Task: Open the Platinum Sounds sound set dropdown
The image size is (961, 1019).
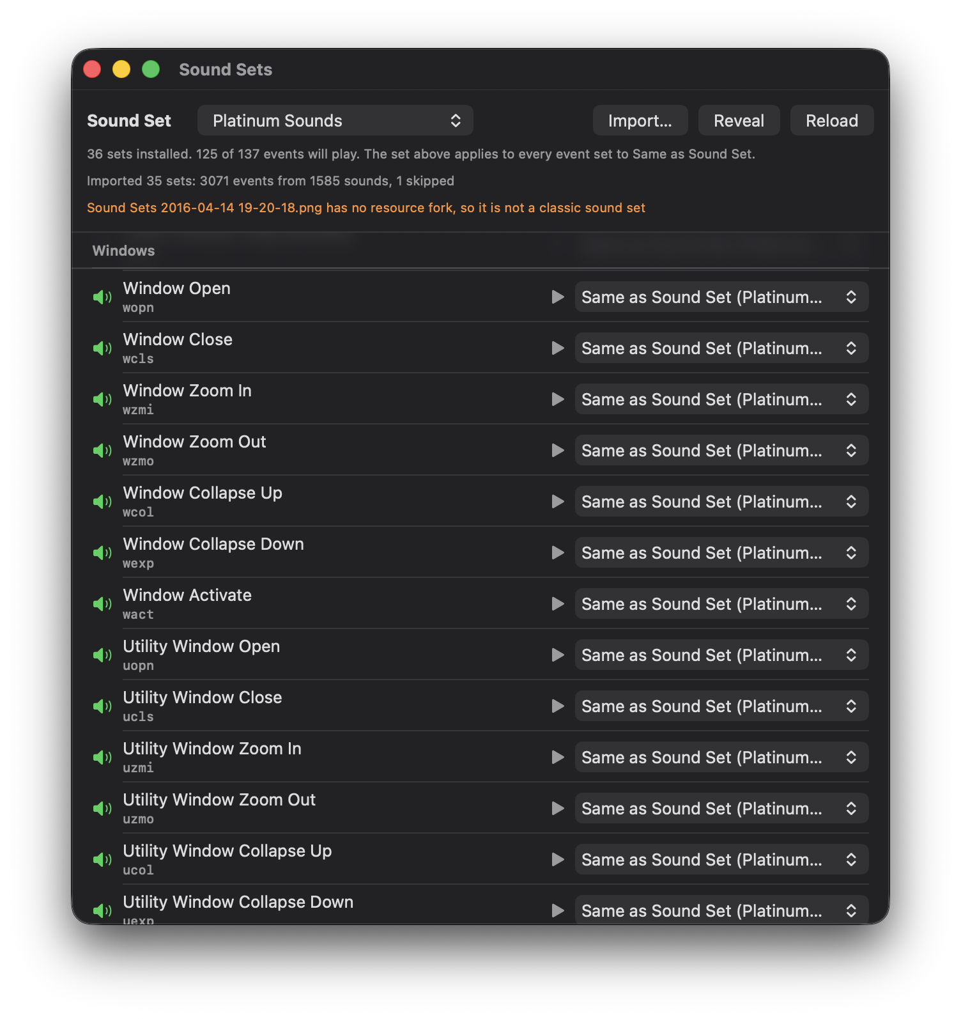Action: click(x=335, y=121)
